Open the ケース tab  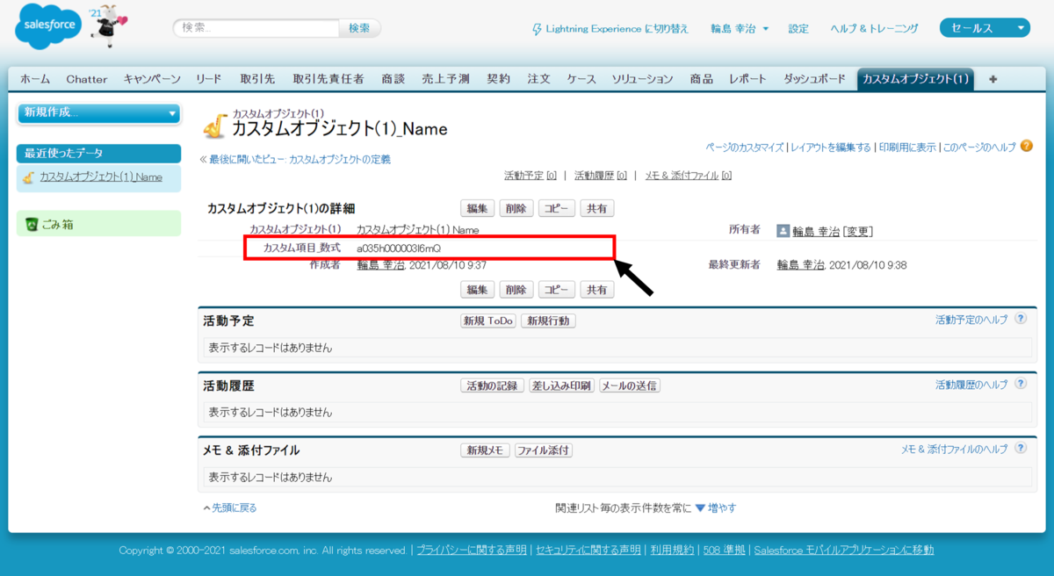pos(581,79)
